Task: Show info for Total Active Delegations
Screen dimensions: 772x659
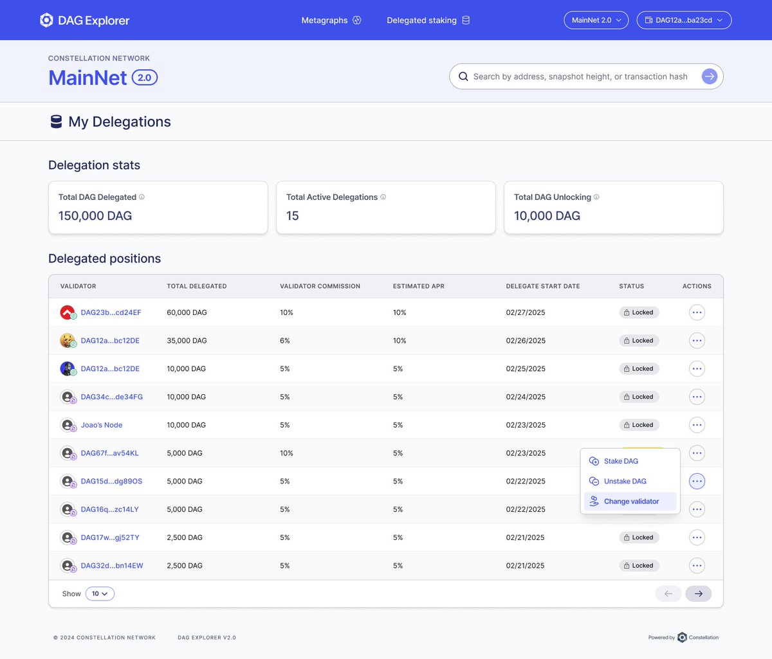Action: pyautogui.click(x=383, y=197)
